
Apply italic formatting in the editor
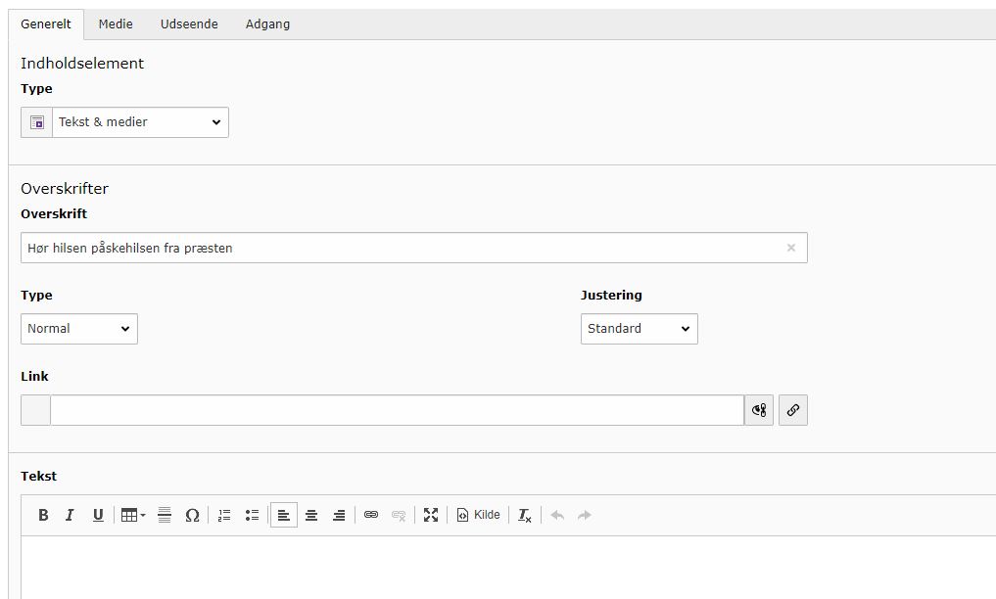coord(70,515)
